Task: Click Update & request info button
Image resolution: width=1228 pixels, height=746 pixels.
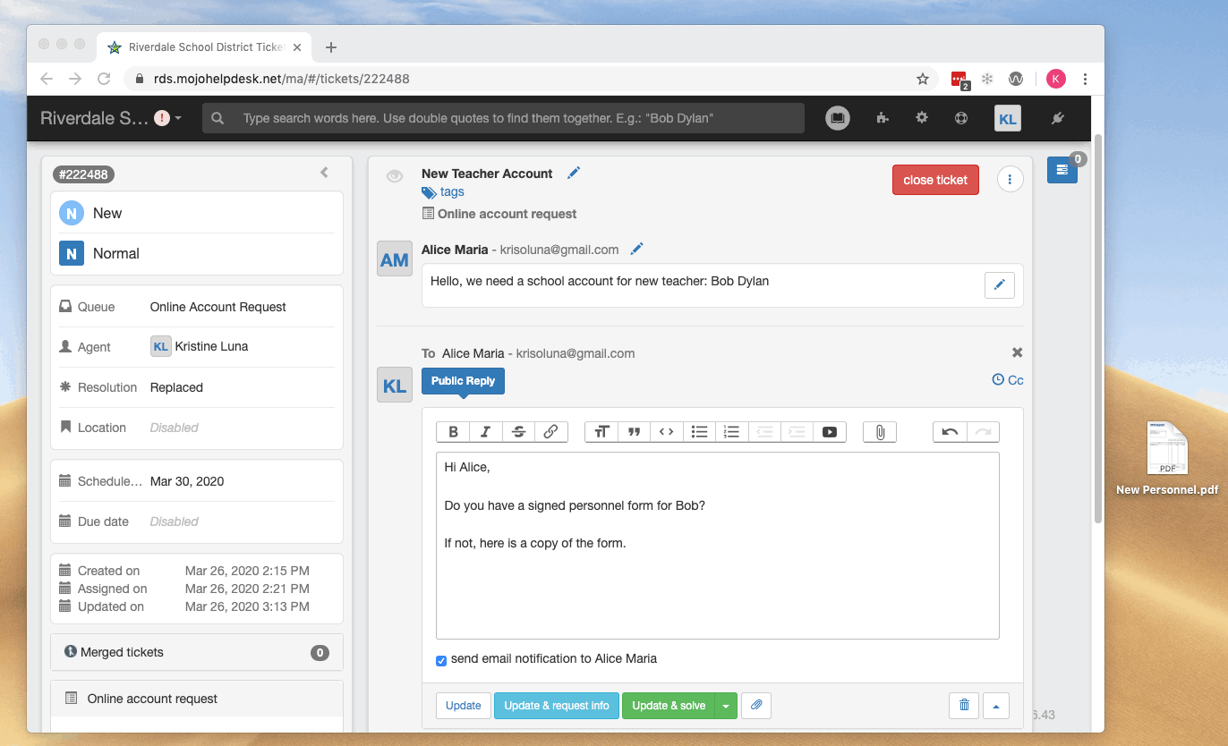Action: [556, 706]
